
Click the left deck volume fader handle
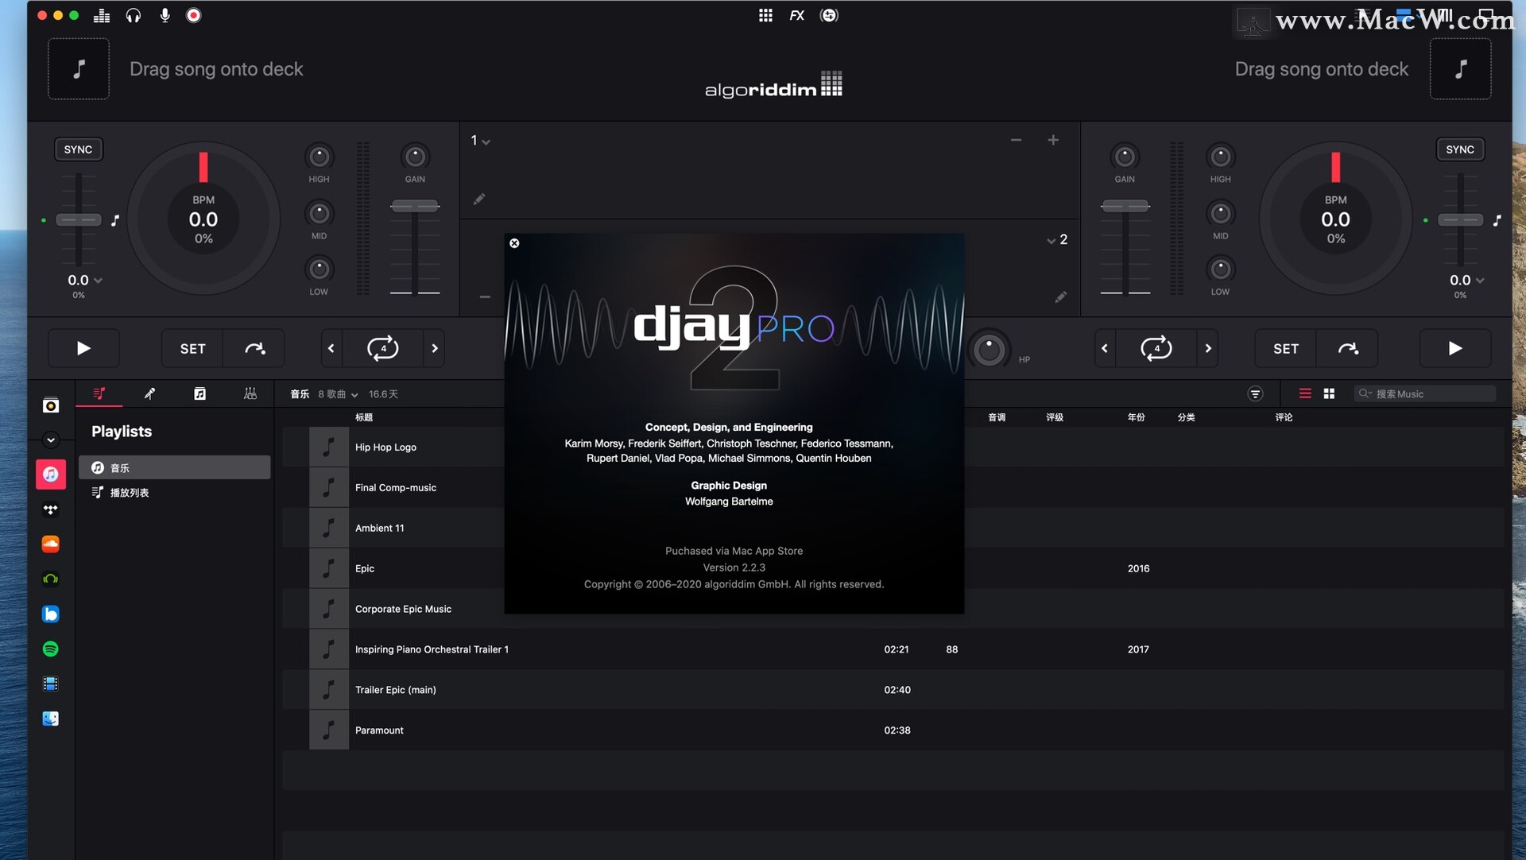coord(415,206)
